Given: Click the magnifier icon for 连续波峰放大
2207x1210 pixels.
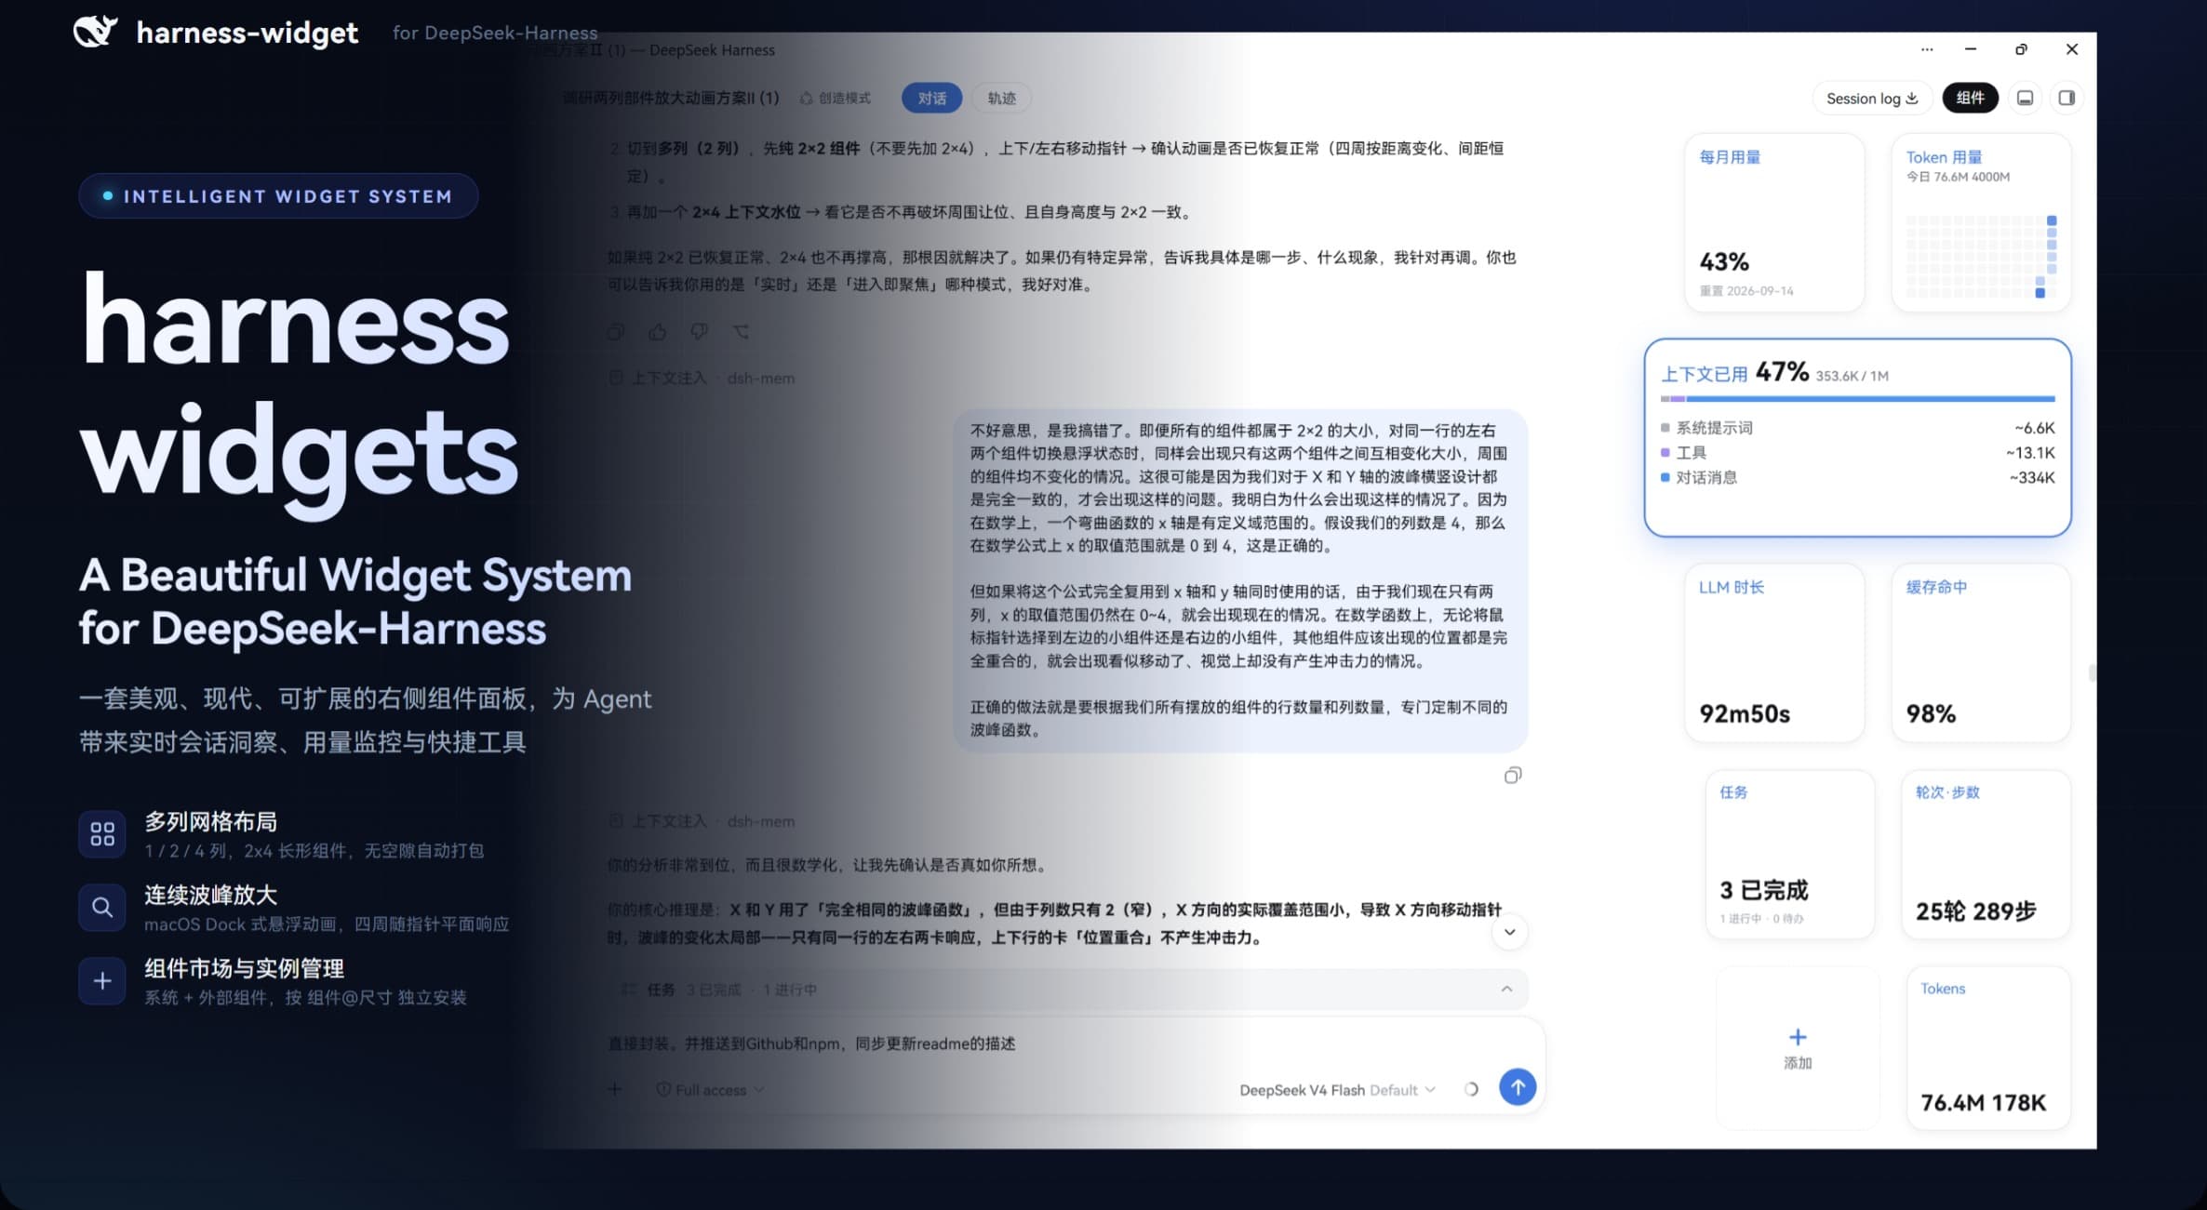Looking at the screenshot, I should coord(102,907).
